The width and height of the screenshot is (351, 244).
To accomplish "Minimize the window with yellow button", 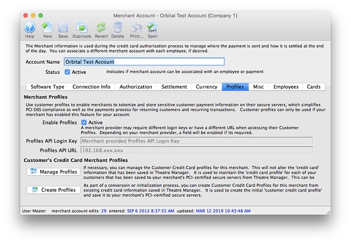I will pyautogui.click(x=33, y=15).
